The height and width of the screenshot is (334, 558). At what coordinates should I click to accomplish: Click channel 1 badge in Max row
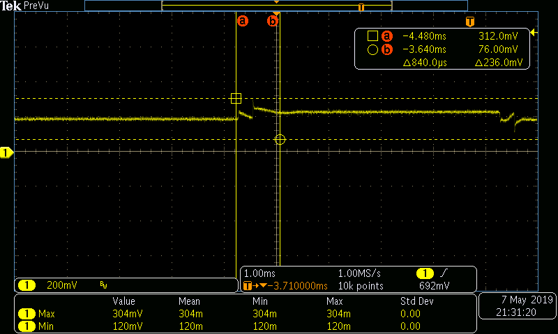(27, 314)
